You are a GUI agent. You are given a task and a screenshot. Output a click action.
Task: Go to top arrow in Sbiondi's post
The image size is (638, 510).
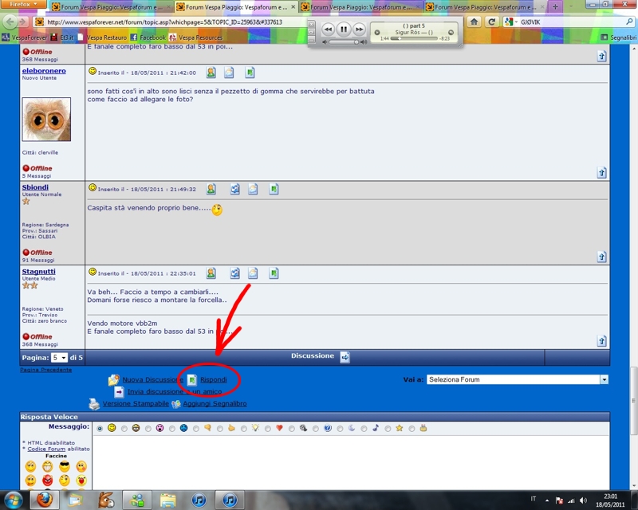coord(602,257)
